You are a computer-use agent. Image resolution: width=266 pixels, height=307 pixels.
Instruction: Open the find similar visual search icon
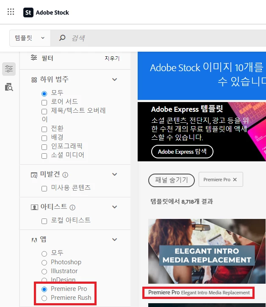(x=9, y=87)
